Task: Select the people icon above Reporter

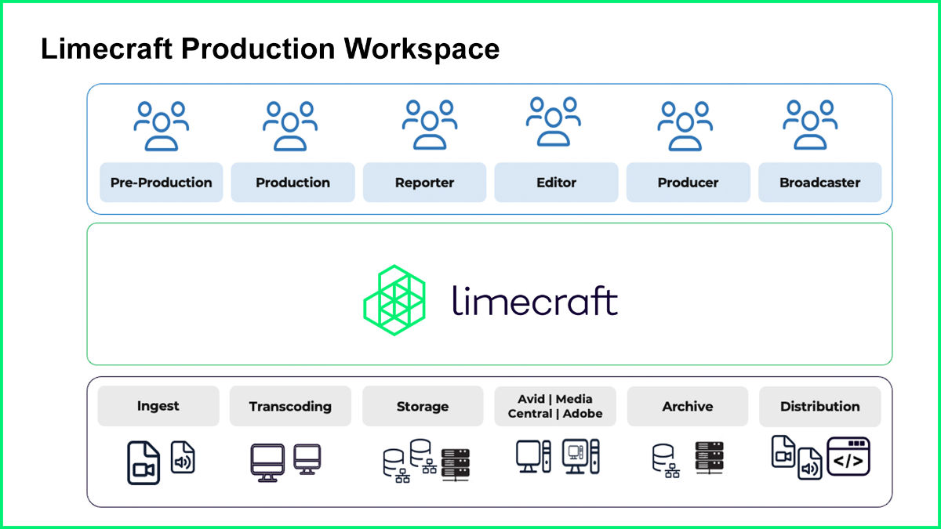Action: tap(430, 124)
